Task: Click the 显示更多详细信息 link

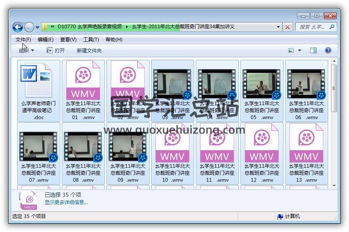Action: pos(66,202)
